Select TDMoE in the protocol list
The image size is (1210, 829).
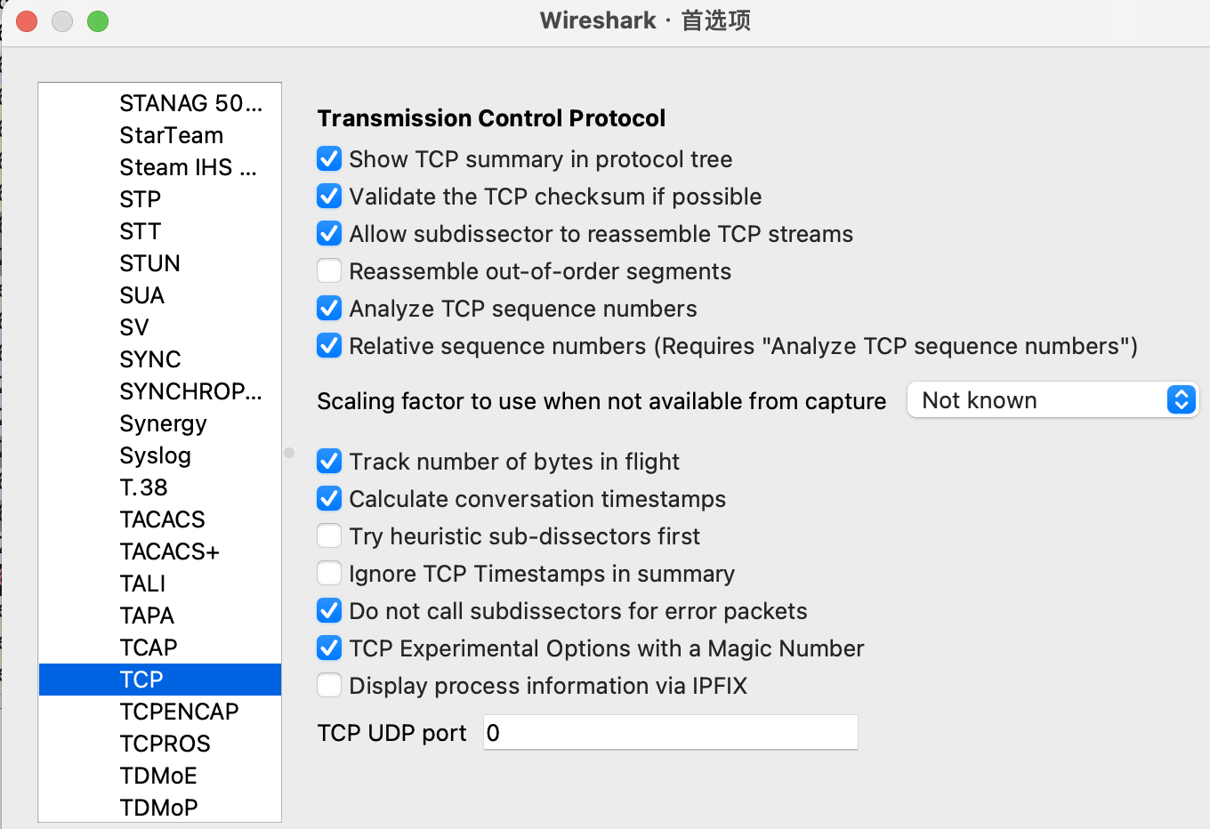(x=158, y=776)
